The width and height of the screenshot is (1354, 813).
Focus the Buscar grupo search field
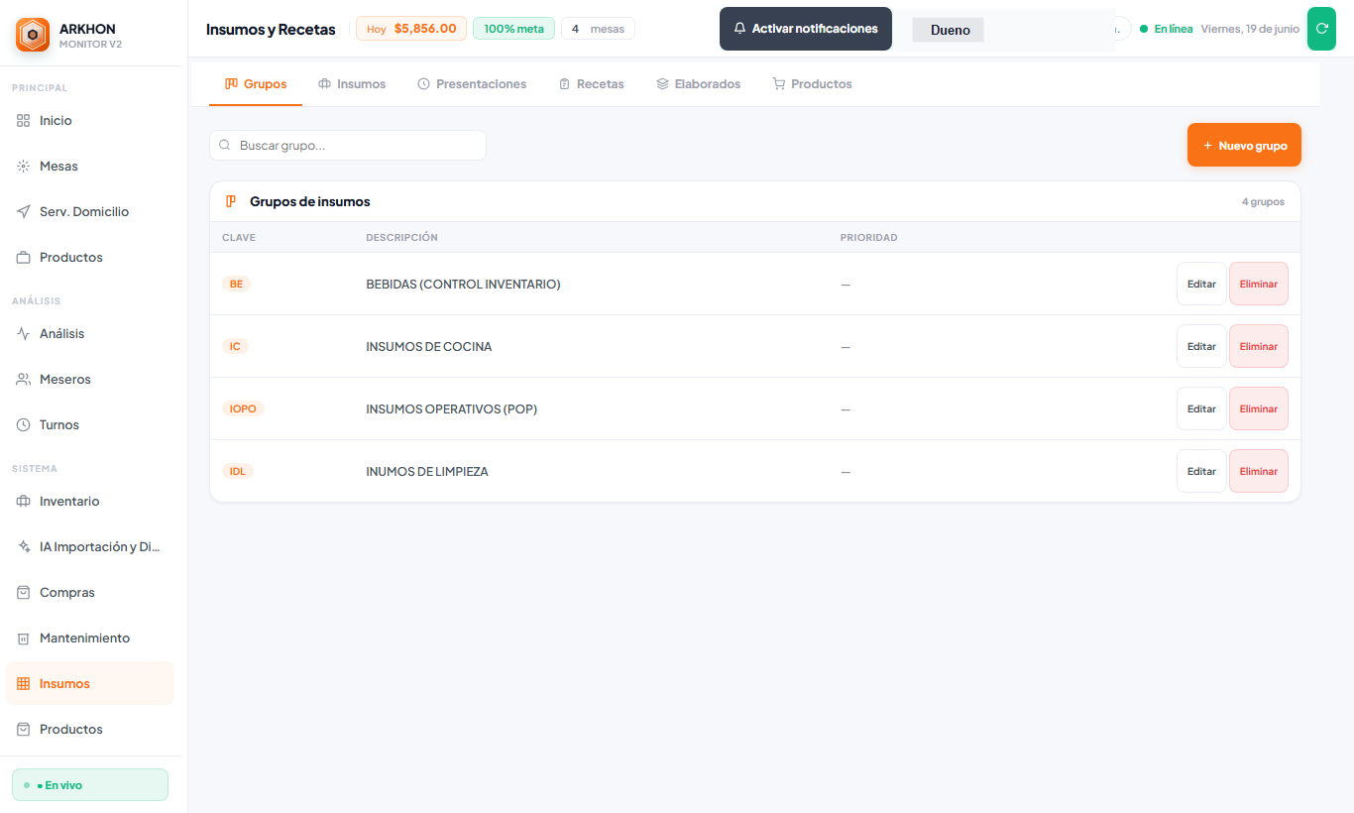(348, 145)
